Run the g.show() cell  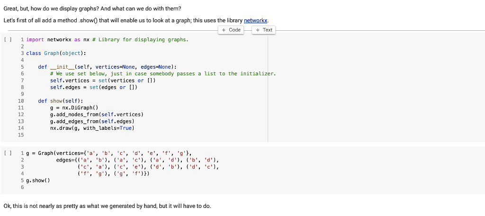pos(9,153)
